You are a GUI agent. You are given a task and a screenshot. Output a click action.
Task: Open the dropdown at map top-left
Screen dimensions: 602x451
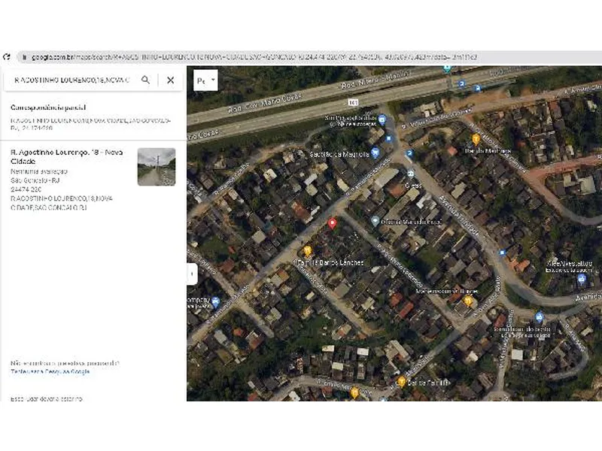205,80
